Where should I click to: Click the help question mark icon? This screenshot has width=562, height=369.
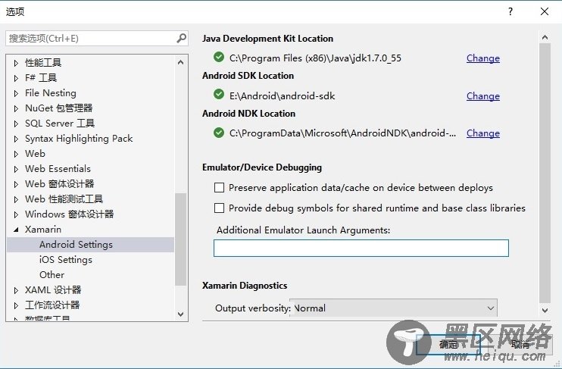pos(510,11)
